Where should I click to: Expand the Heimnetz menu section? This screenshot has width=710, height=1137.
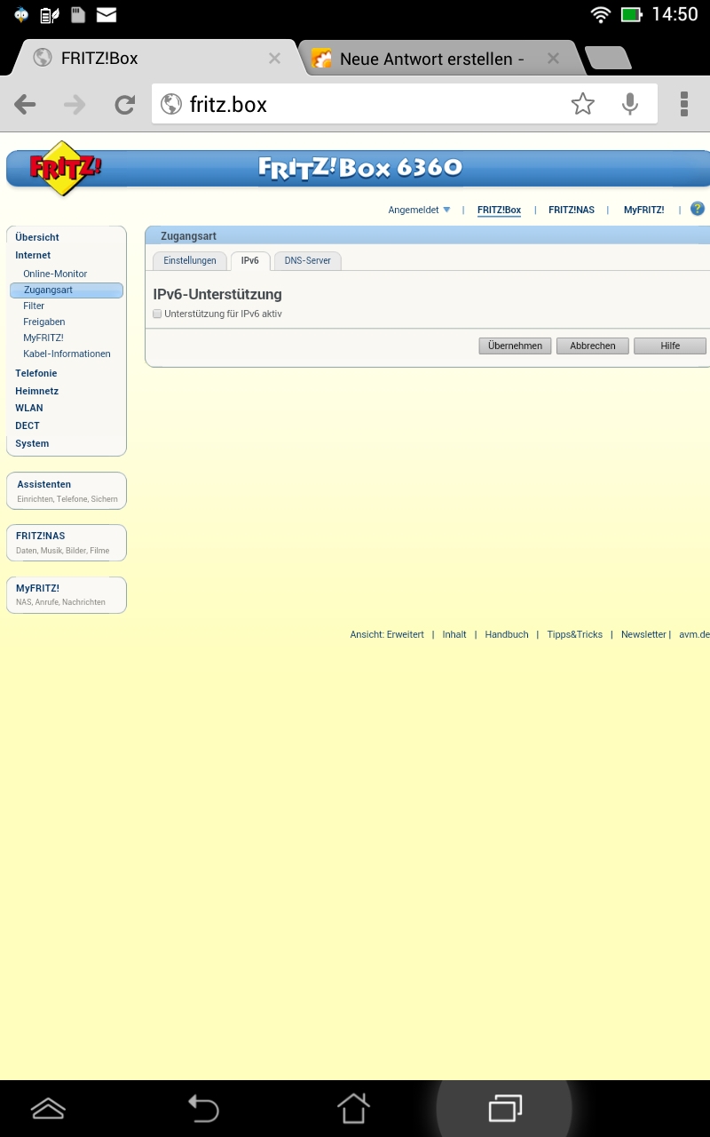tap(36, 391)
